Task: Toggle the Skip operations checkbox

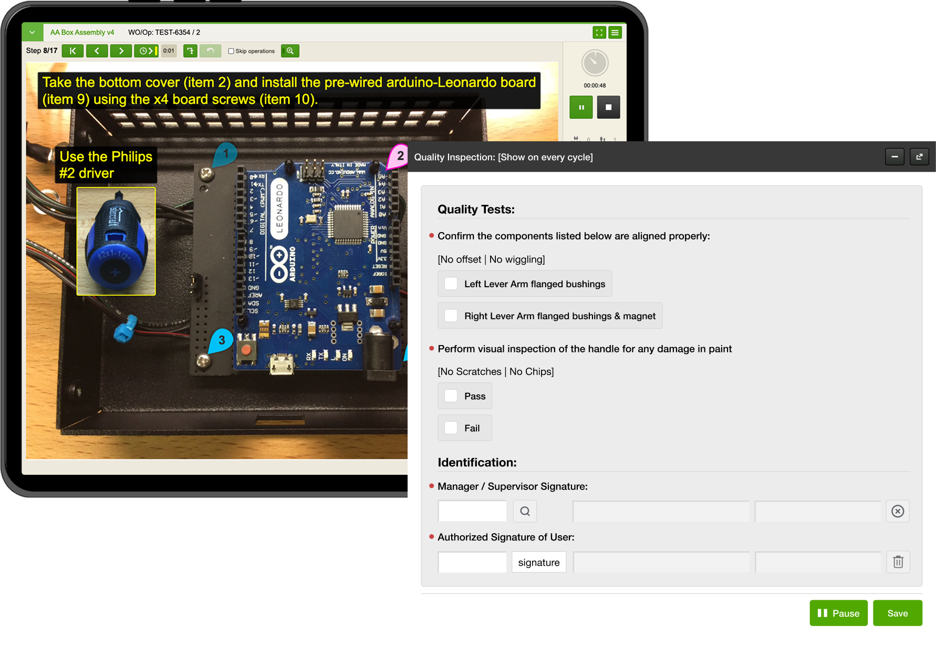Action: pyautogui.click(x=231, y=51)
